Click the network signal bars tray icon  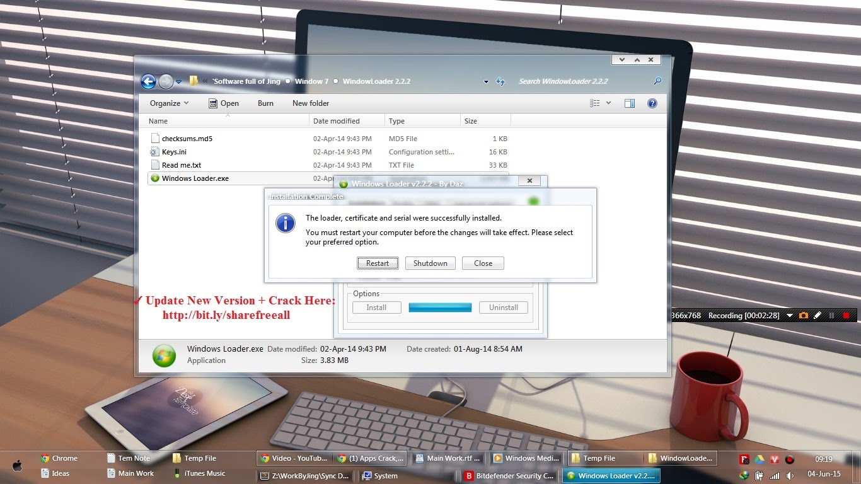point(774,476)
